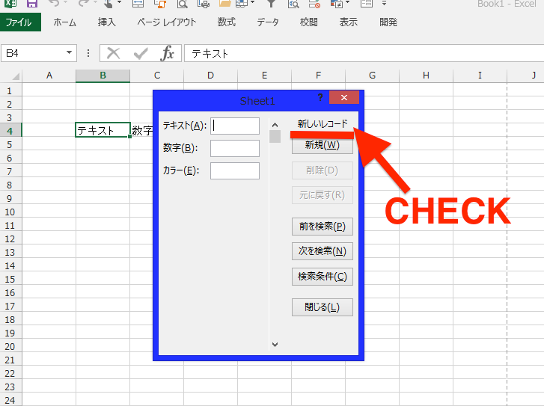Click the enter checkmark icon in formula bar
This screenshot has width=544, height=406.
coord(141,53)
